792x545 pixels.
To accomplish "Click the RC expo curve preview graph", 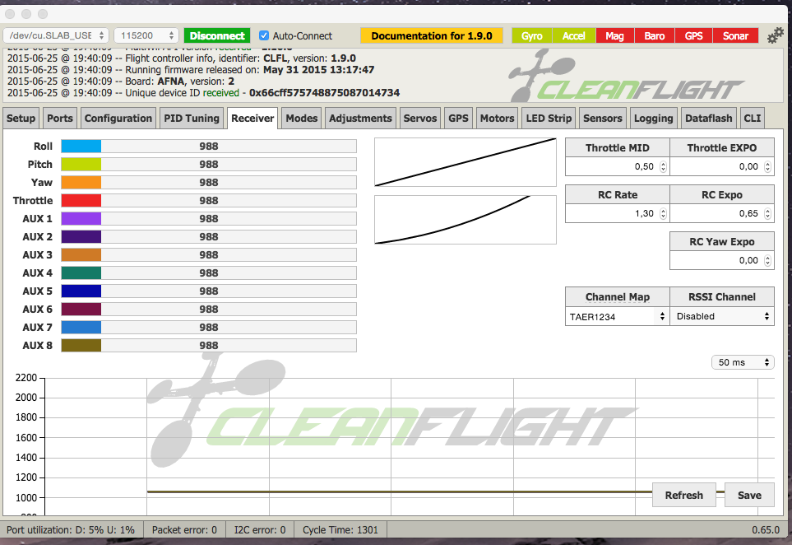I will point(465,220).
